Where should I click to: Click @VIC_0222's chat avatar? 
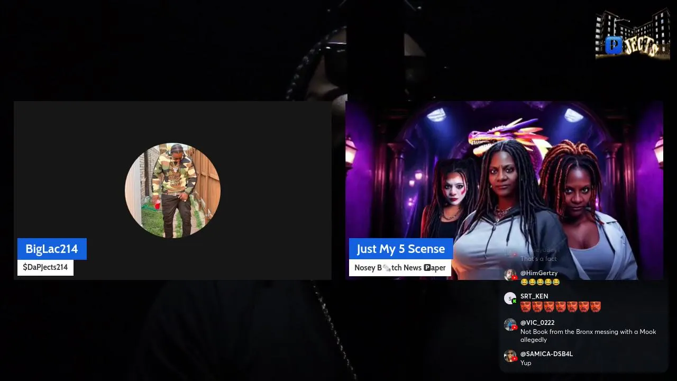point(510,325)
